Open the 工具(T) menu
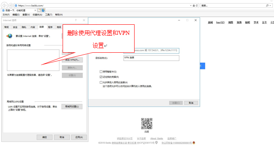Screen dimensions: 274x146 [x=48, y=15]
